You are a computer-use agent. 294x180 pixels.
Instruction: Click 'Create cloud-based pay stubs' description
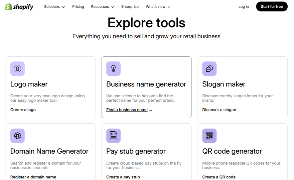144,165
